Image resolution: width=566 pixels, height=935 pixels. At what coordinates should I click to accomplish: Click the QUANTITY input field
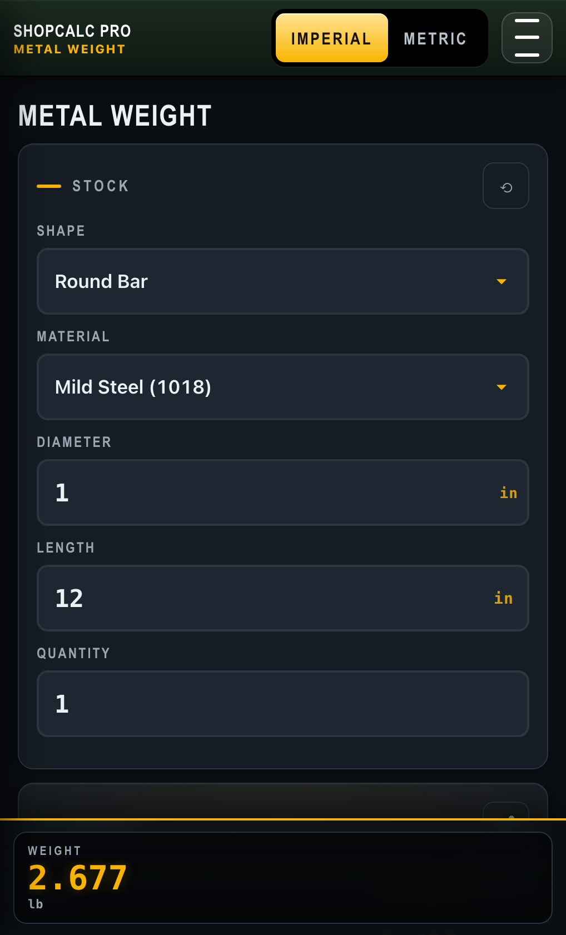tap(282, 704)
